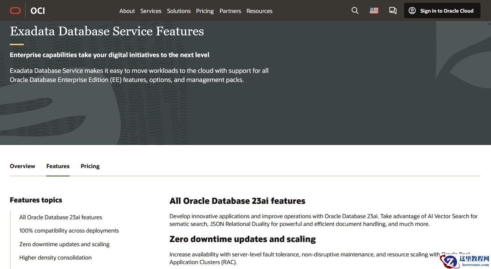Open the Resources menu
491x269 pixels.
259,11
